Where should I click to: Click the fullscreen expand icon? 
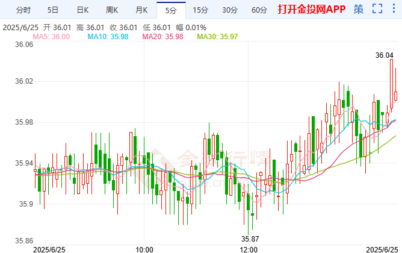pyautogui.click(x=377, y=9)
